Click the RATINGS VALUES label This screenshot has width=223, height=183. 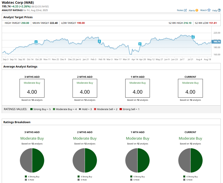(15, 109)
